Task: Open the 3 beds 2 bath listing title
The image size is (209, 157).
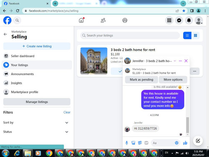Action: click(x=133, y=50)
